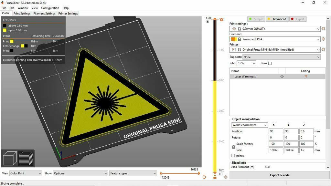This screenshot has width=331, height=186.
Task: Click the reset rotation arrow near bottom slider
Action: click(x=204, y=177)
